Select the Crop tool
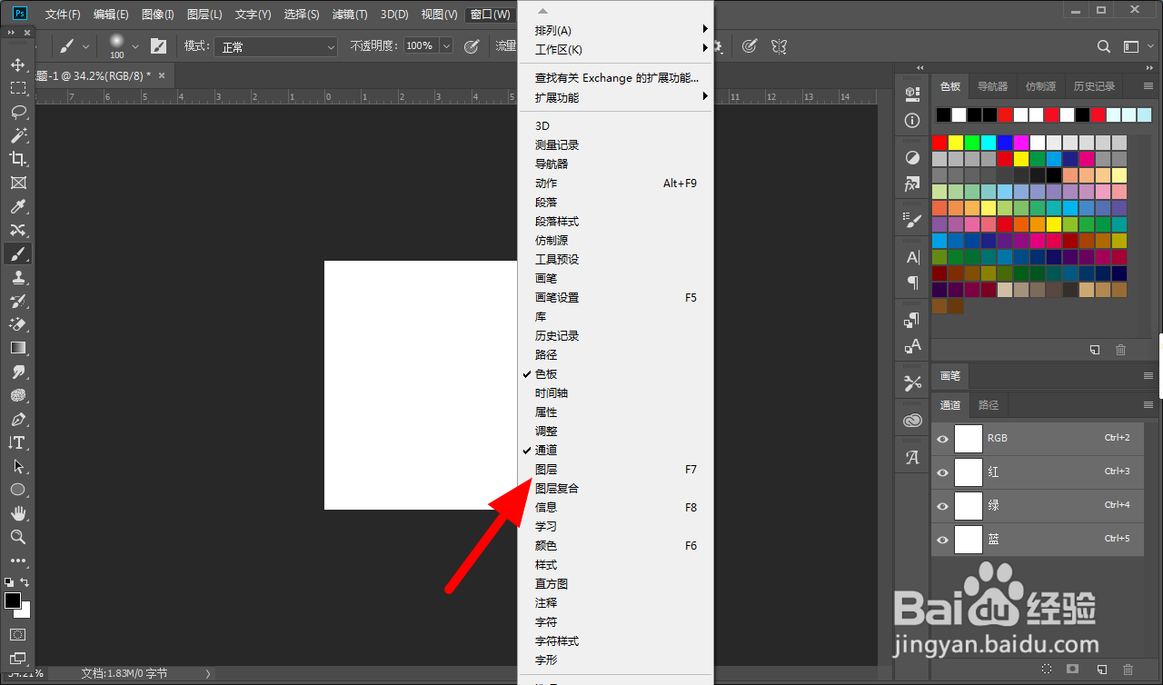This screenshot has height=685, width=1163. point(17,159)
